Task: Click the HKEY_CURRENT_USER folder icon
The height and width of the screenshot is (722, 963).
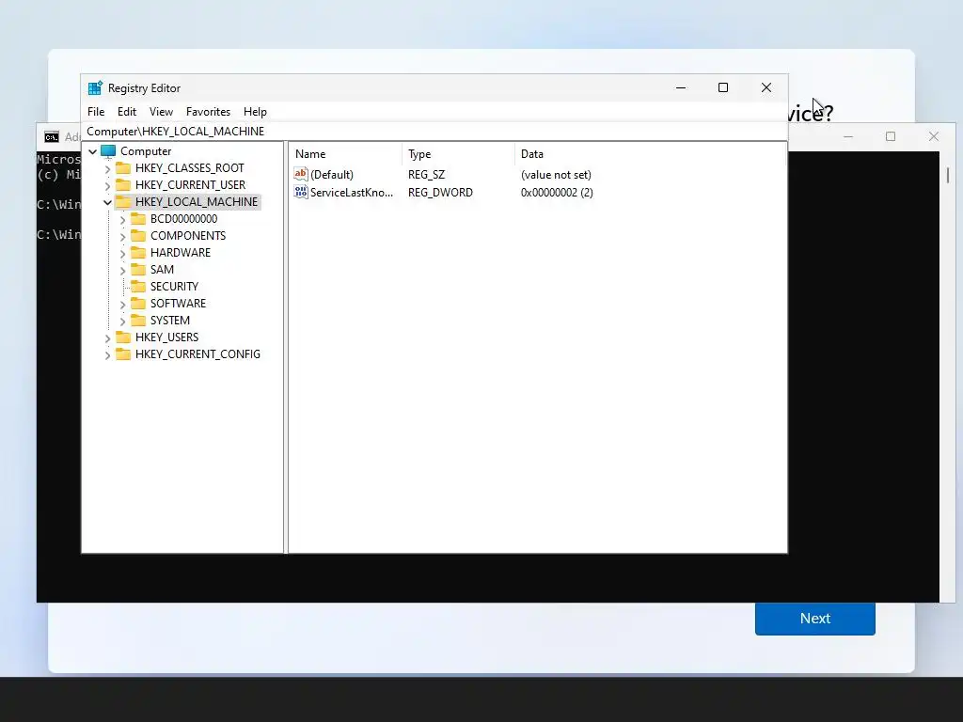Action: (123, 185)
